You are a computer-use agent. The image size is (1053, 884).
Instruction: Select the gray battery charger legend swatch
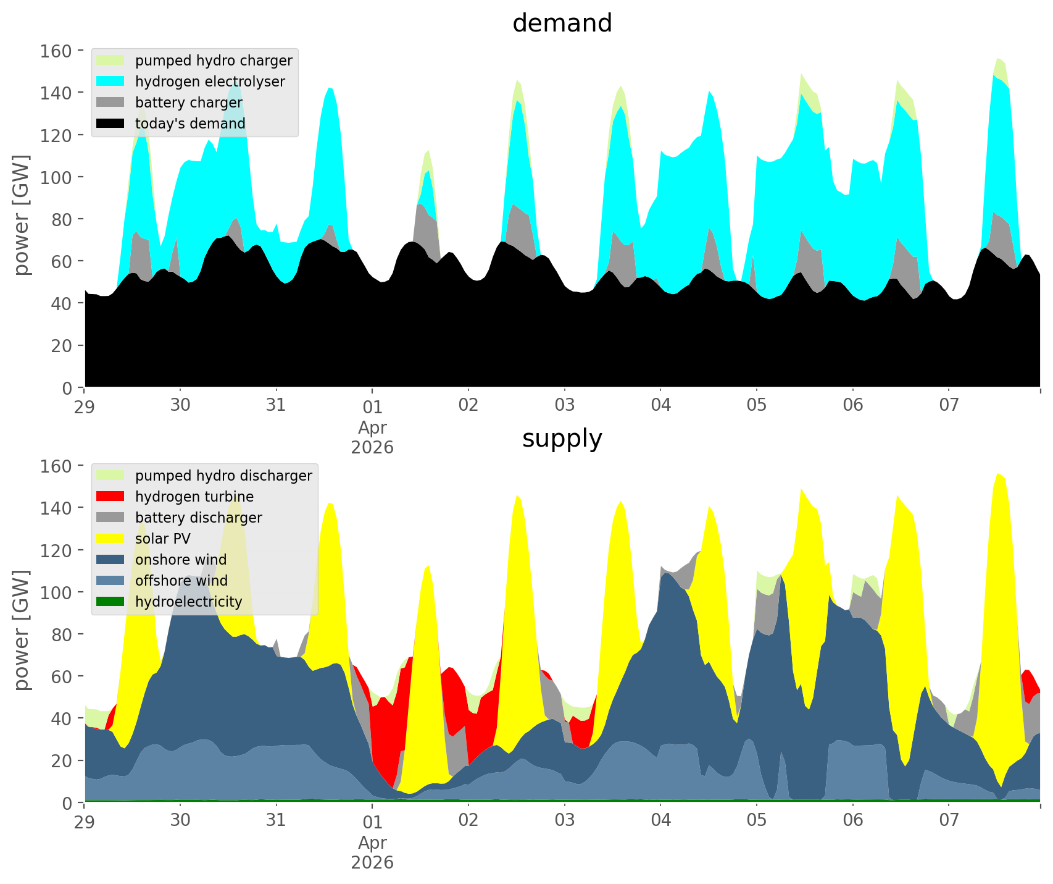pos(110,103)
